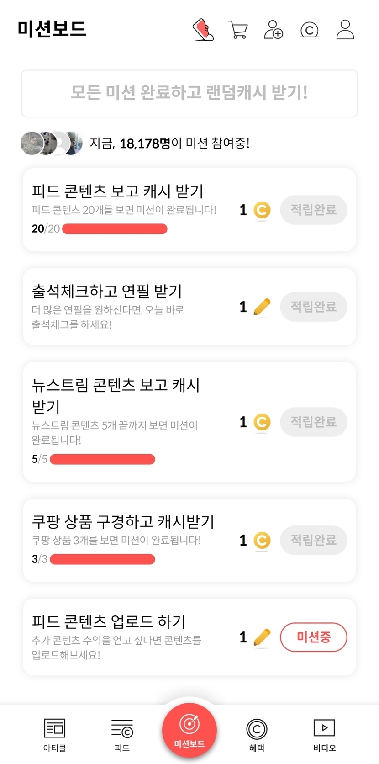Tap the pencil icon on attendance mission

pos(262,307)
